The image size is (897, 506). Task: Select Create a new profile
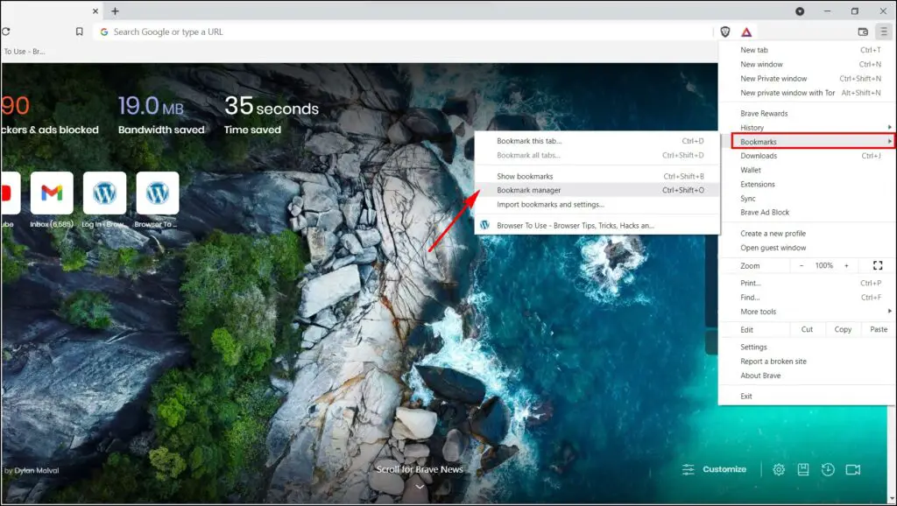click(x=807, y=233)
